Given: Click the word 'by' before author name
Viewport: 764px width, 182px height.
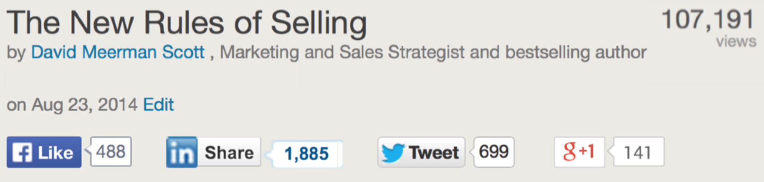Looking at the screenshot, I should point(16,53).
